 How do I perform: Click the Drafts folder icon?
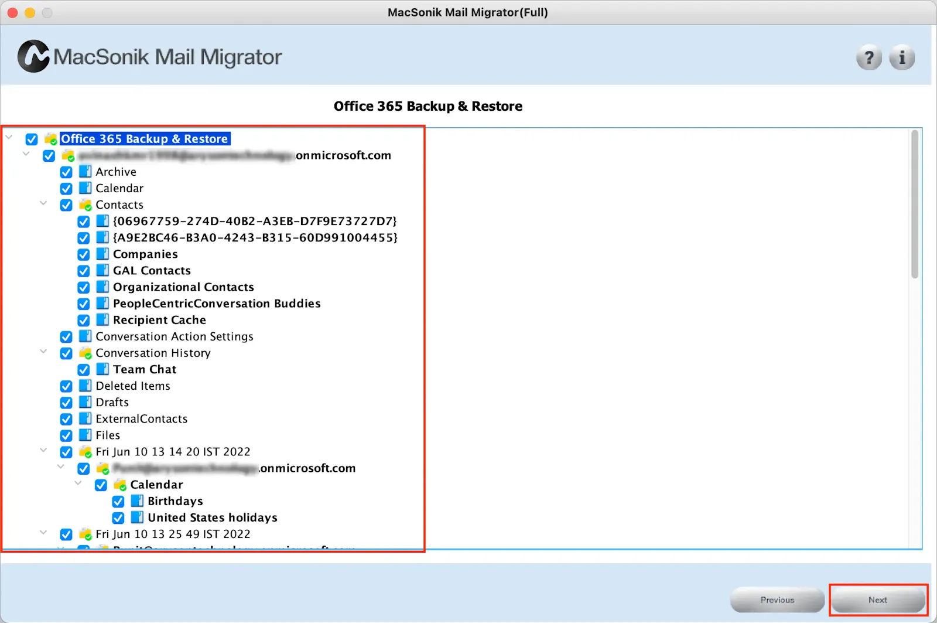86,402
